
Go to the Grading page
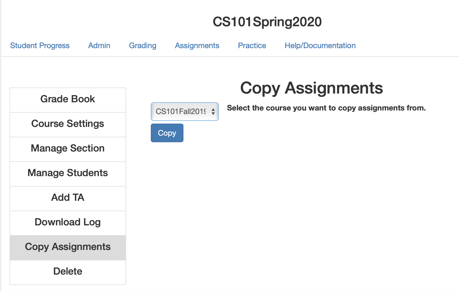coord(143,45)
